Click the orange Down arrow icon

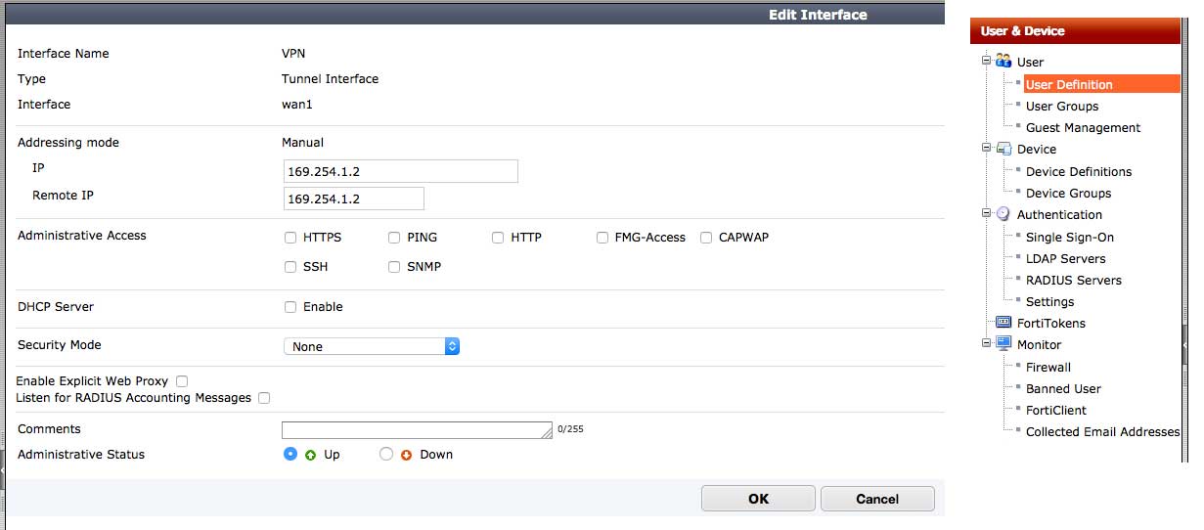(x=407, y=455)
